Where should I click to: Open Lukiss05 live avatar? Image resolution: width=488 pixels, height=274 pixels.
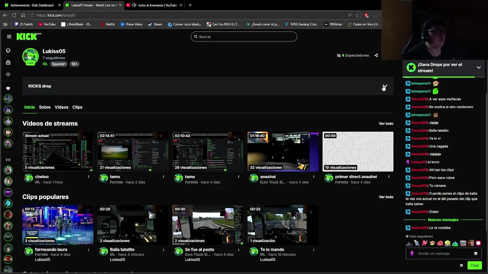click(30, 57)
